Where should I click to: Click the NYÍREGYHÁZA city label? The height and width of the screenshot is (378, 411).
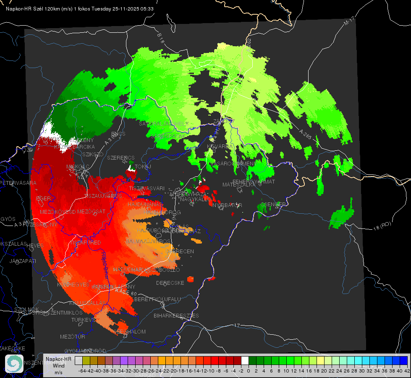coord(188,194)
